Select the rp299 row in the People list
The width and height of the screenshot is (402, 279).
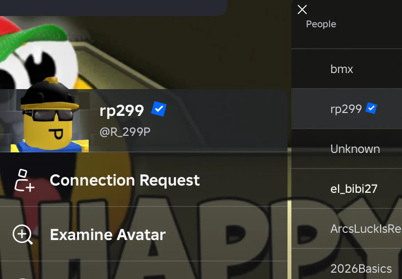click(346, 109)
